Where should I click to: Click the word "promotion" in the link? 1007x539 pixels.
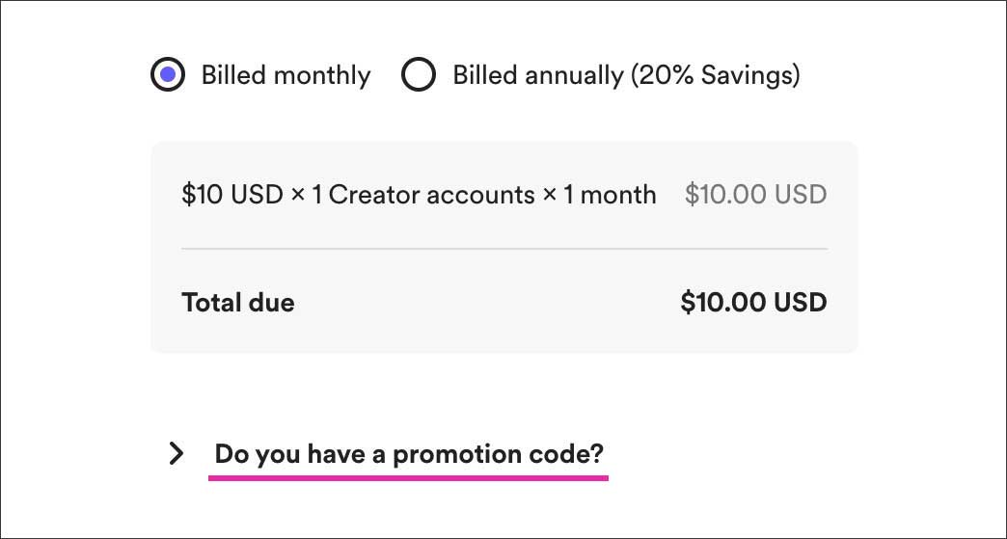tap(452, 454)
